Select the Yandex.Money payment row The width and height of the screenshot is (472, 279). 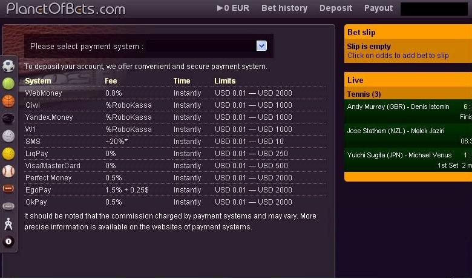pos(175,117)
